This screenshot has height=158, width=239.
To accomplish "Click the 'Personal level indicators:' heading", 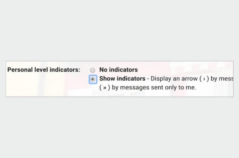I will pos(44,70).
